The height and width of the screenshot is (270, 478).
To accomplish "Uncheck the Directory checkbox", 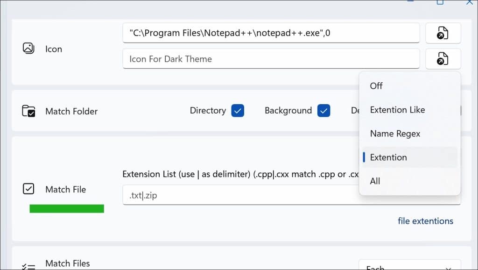I will click(x=238, y=110).
